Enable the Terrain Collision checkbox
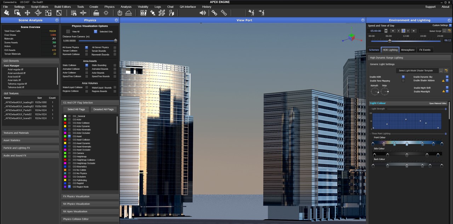453x224 pixels. click(x=86, y=51)
